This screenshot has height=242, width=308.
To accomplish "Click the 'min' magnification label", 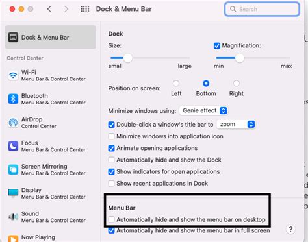I will pos(219,66).
